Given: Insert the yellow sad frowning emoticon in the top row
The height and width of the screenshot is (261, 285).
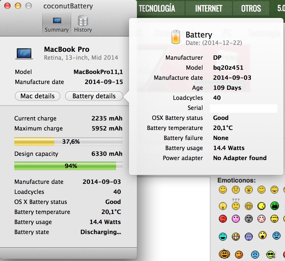Looking at the screenshot, I should tap(236, 190).
